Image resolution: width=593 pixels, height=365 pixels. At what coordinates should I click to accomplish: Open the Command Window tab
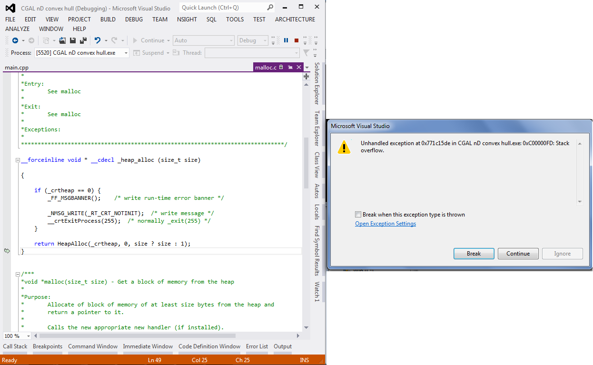point(93,346)
